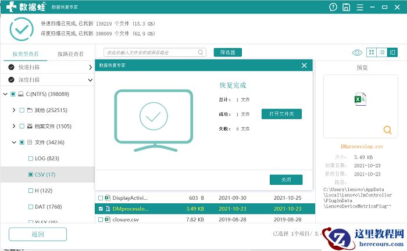Uncheck the DMprocesslo... file checkbox
407x251 pixels.
(x=101, y=209)
